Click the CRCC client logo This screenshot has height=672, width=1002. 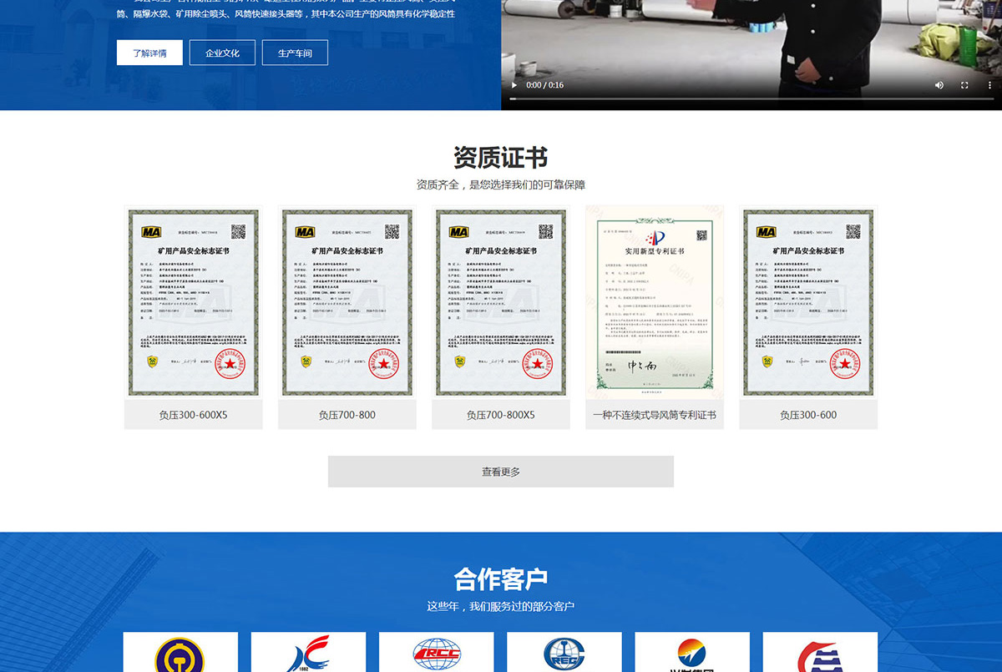pyautogui.click(x=436, y=654)
